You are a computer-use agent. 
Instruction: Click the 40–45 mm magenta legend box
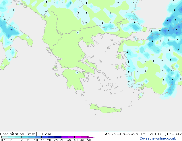coord(78,137)
